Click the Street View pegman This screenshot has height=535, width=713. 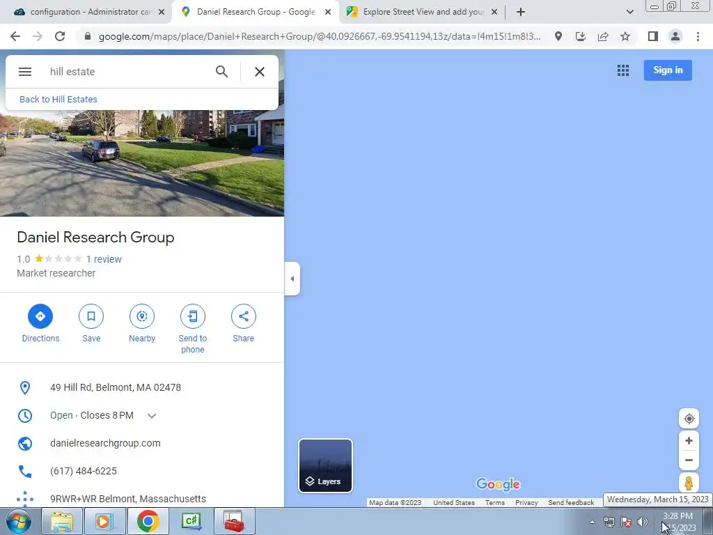689,483
